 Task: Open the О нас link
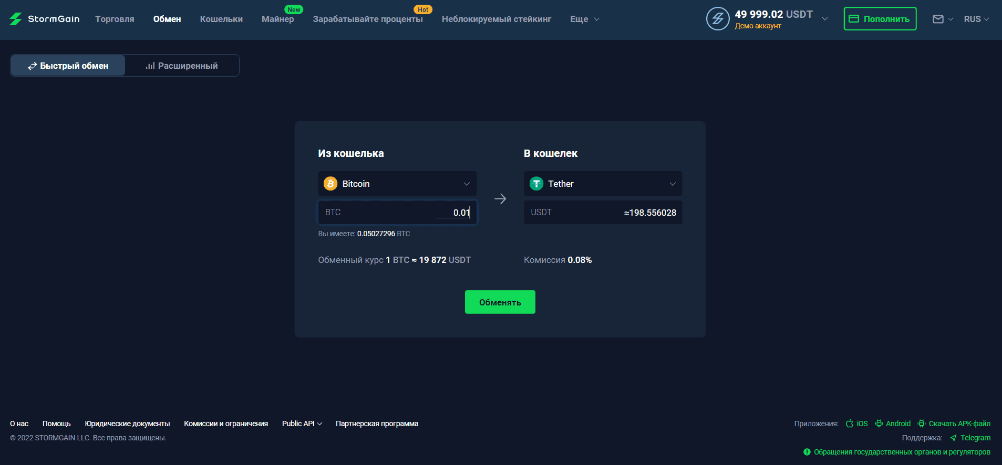click(x=19, y=424)
